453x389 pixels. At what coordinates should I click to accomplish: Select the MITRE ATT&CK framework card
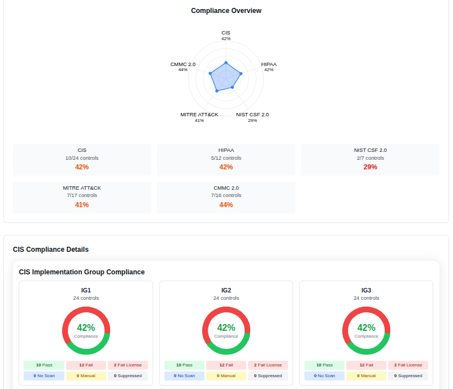point(82,197)
